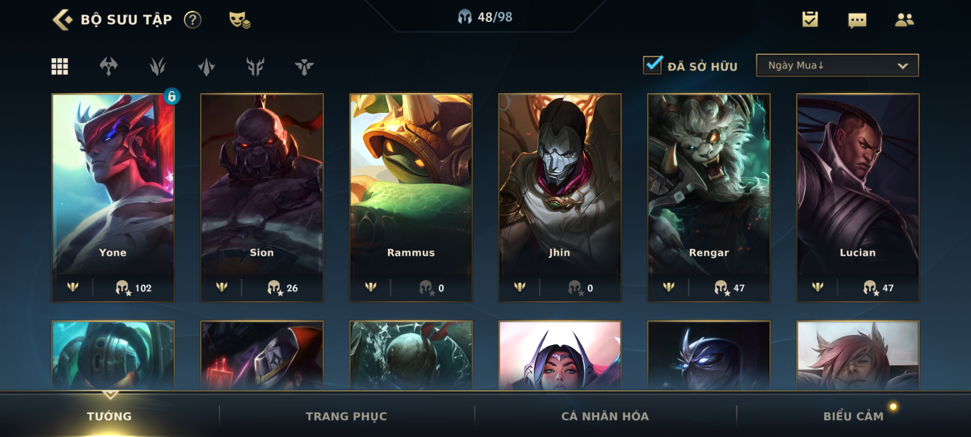Switch to the CÁ NHÂN HÓA tab
The image size is (971, 437).
(x=605, y=416)
